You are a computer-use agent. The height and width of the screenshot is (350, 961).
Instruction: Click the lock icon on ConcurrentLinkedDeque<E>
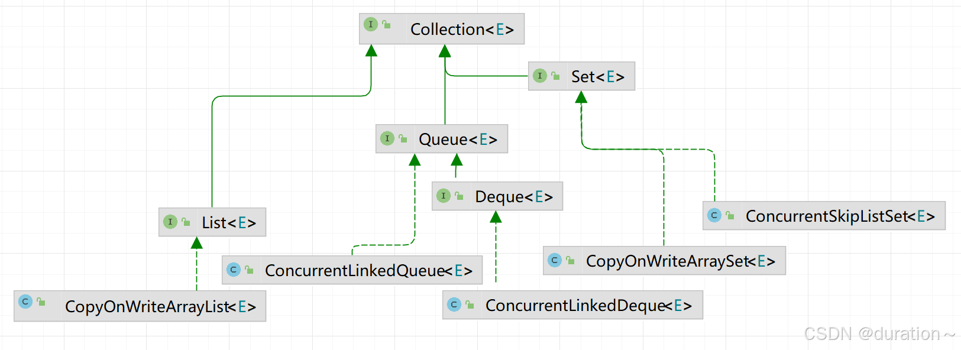coord(470,304)
